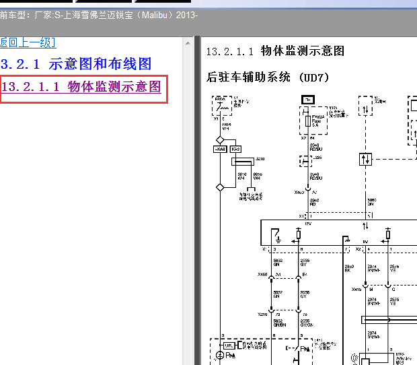The height and width of the screenshot is (365, 417).
Task: Click the 2555 GY wire label below X1
Action: click(305, 263)
